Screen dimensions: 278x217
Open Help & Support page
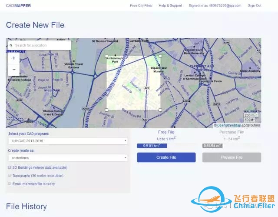tap(170, 6)
